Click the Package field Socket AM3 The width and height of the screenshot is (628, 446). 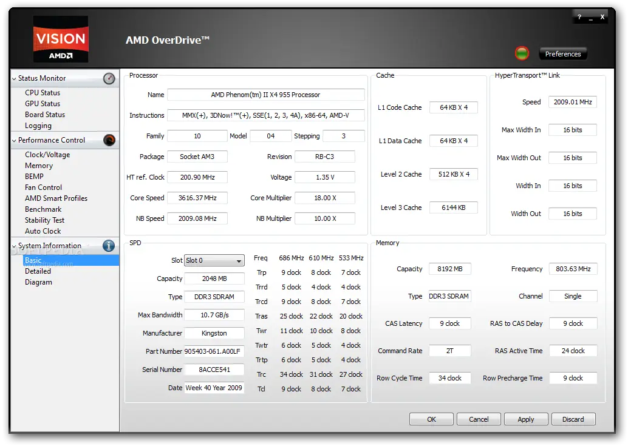tap(197, 157)
